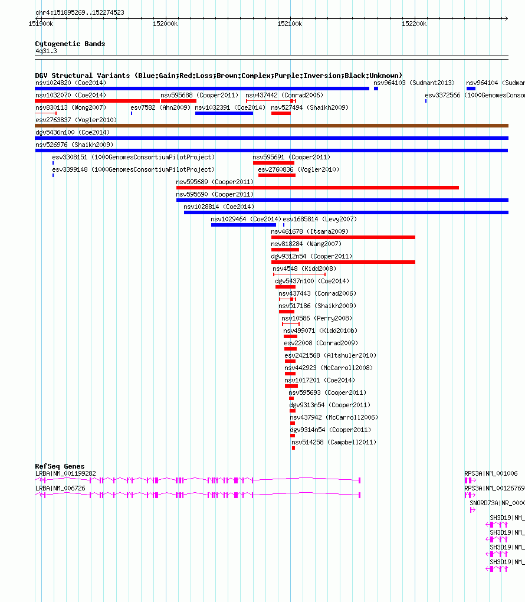Viewport: 525px width, 602px height.
Task: Click the 4q31.3 cytogenetic band label
Action: coord(46,51)
